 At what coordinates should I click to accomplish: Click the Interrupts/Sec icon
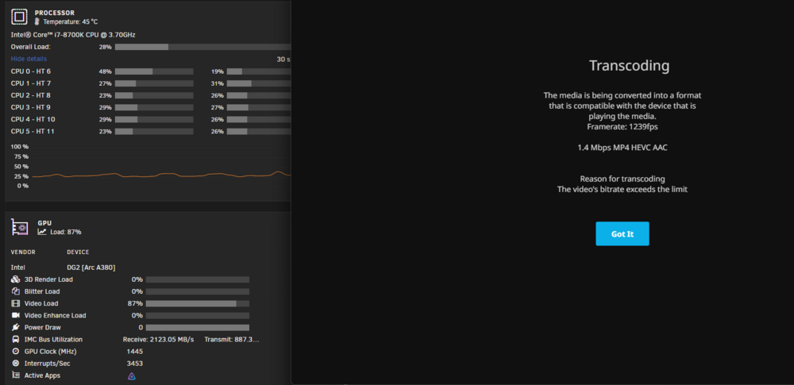(x=16, y=364)
